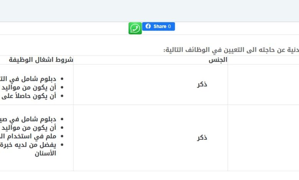
Task: Click the Facebook logo in the Share button
Action: pos(148,26)
